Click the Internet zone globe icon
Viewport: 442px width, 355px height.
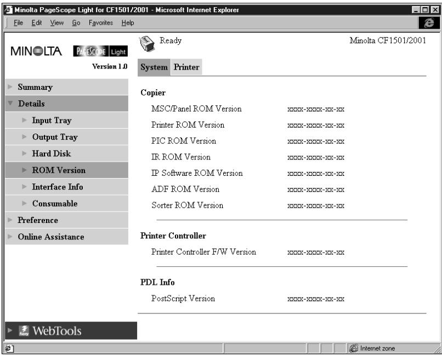[354, 348]
